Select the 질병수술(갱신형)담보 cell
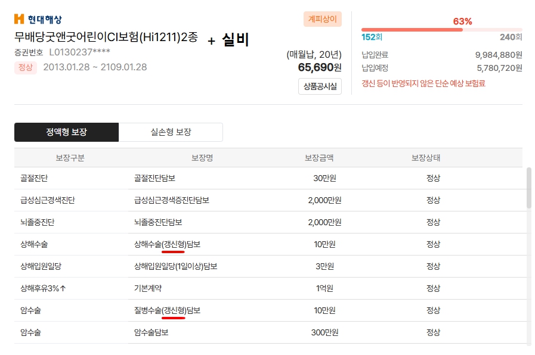The height and width of the screenshot is (355, 535). [167, 310]
